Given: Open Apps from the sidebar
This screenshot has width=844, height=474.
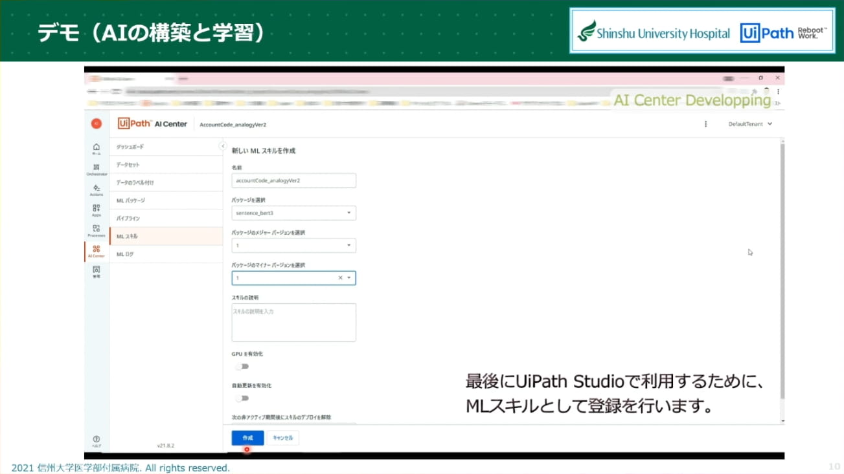Looking at the screenshot, I should tap(97, 210).
